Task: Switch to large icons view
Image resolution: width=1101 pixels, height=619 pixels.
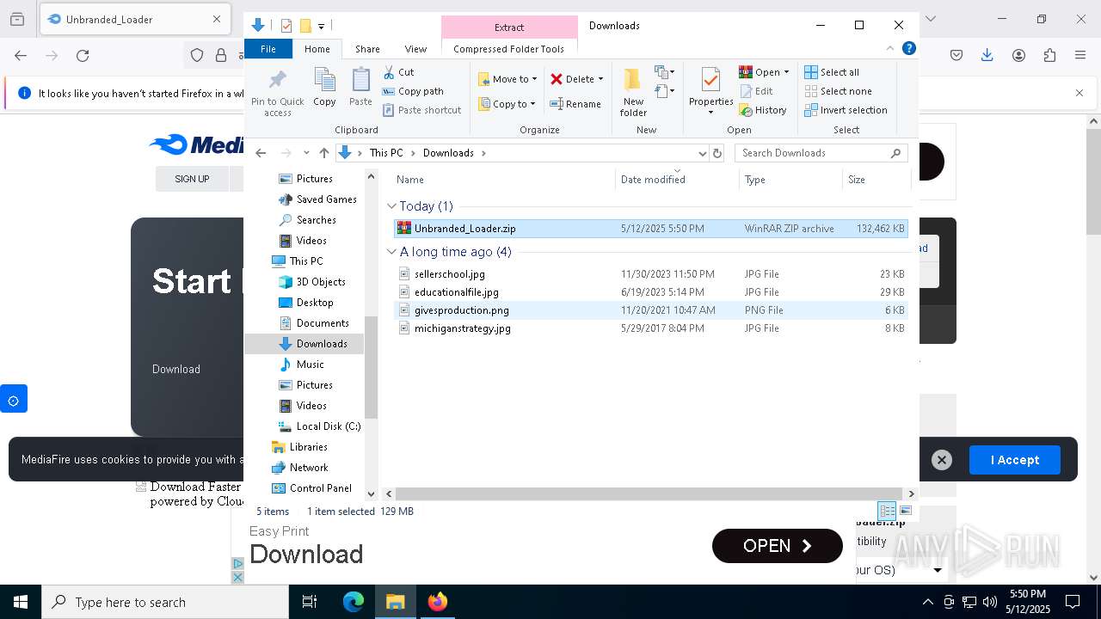Action: [905, 511]
